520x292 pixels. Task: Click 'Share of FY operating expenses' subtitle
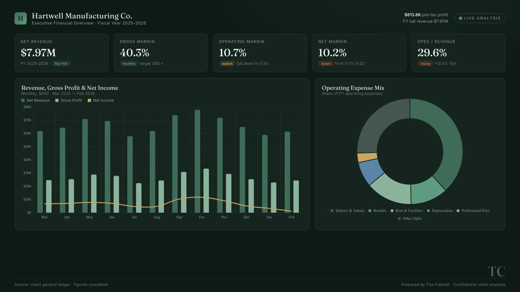point(352,94)
